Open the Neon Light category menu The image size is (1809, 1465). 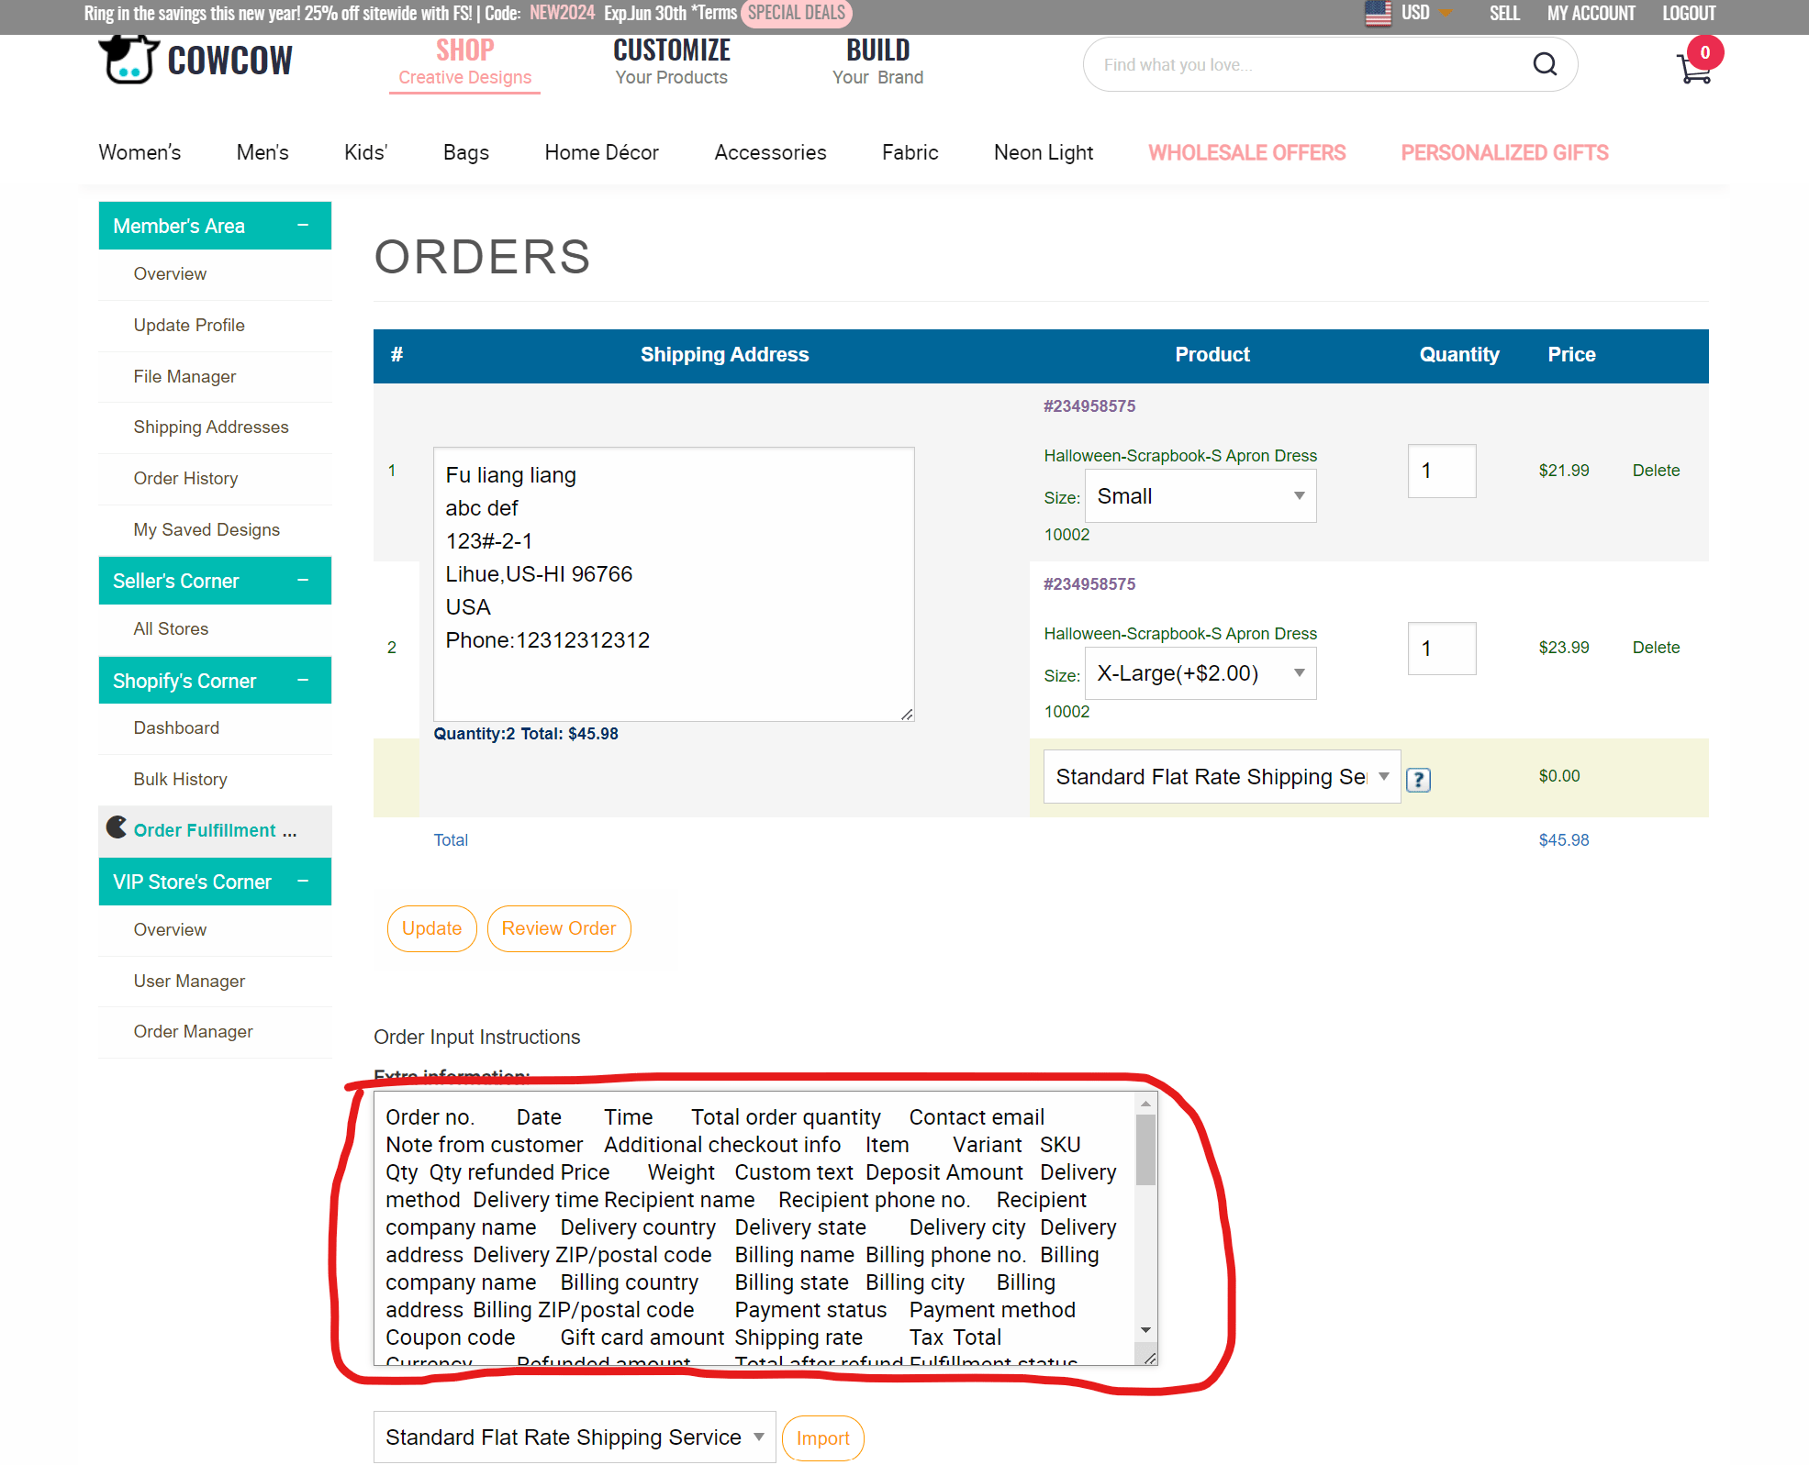[1044, 153]
